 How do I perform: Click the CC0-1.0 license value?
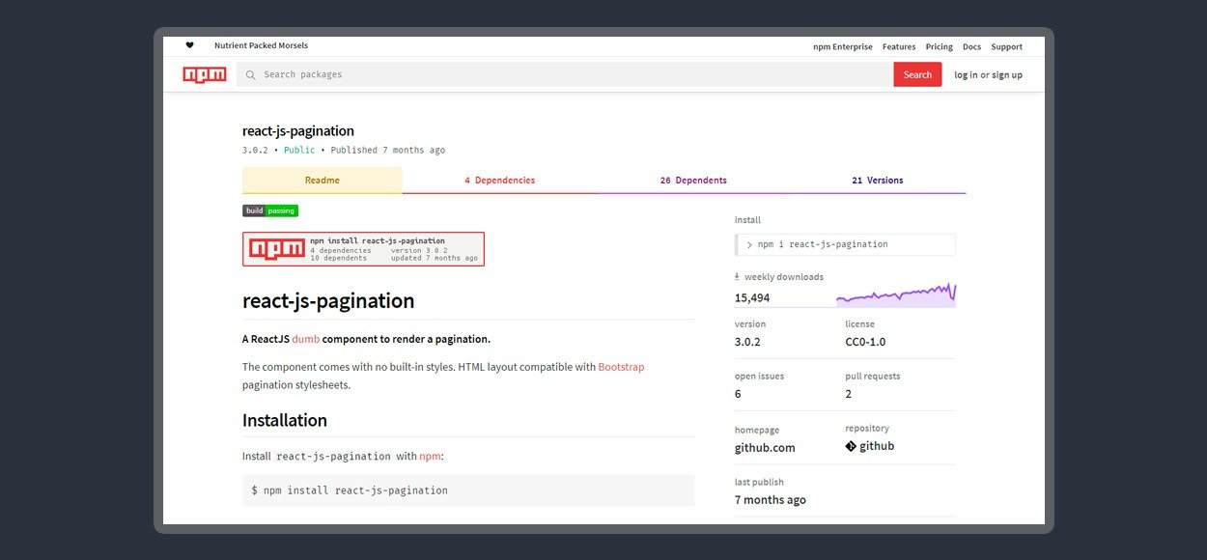865,342
